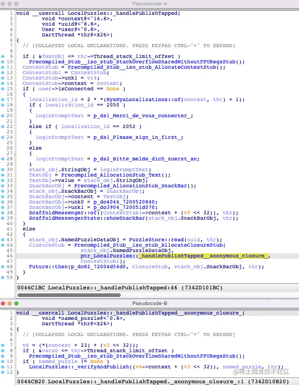Screen dimensions: 299x385
Task: Click the constant 2050 on line 18
Action: click(x=113, y=105)
